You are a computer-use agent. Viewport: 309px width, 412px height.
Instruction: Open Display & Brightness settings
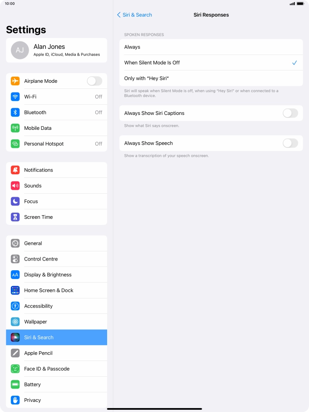(x=56, y=275)
